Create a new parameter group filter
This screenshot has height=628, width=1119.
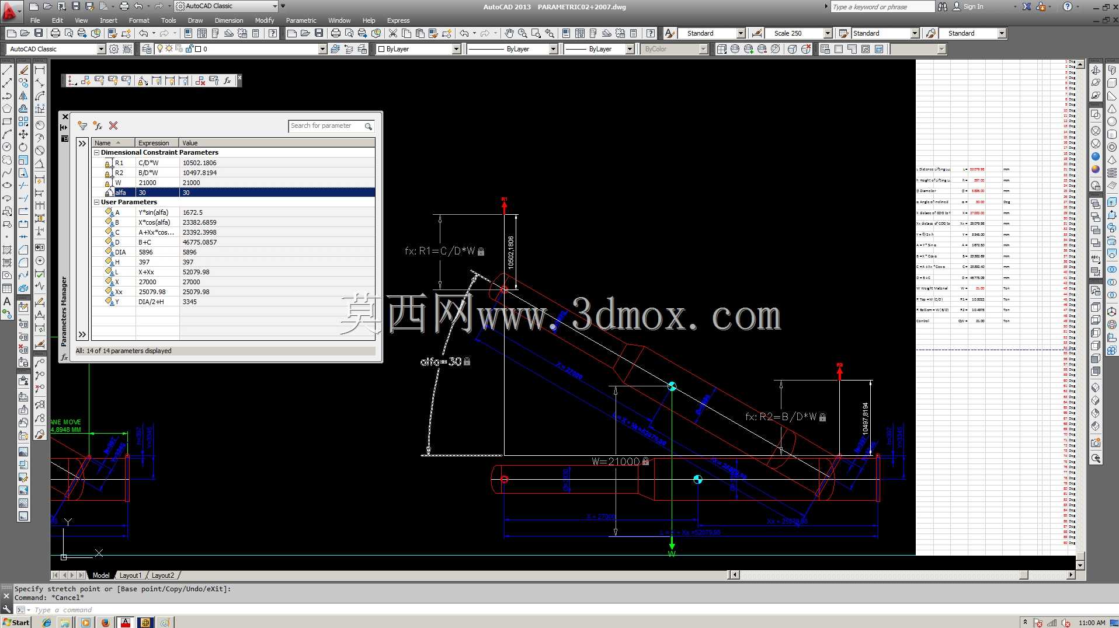point(82,126)
